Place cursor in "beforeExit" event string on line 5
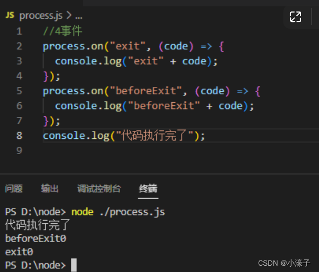Screen dimensions: 319x272 point(146,91)
